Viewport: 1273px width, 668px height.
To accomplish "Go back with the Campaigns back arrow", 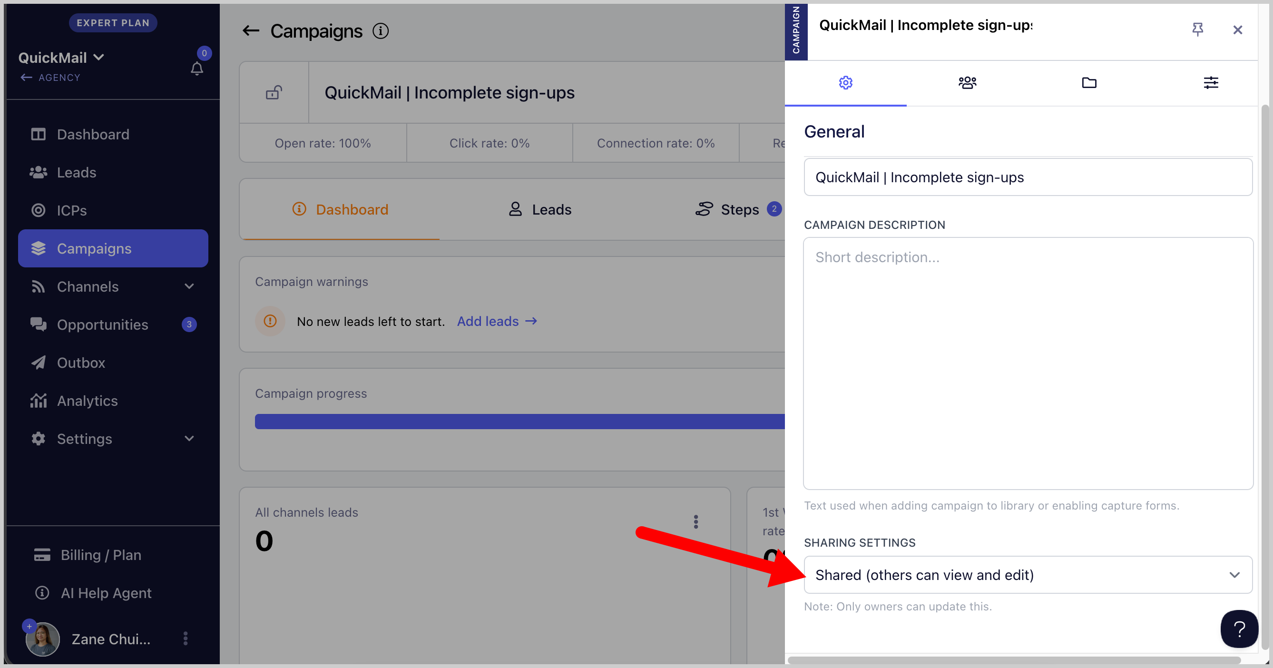I will click(251, 31).
